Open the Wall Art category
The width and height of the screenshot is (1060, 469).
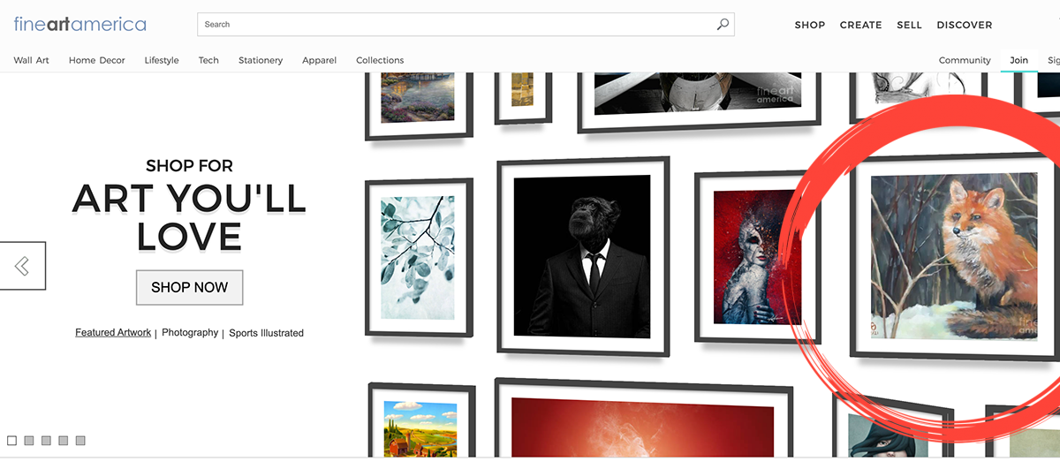32,60
